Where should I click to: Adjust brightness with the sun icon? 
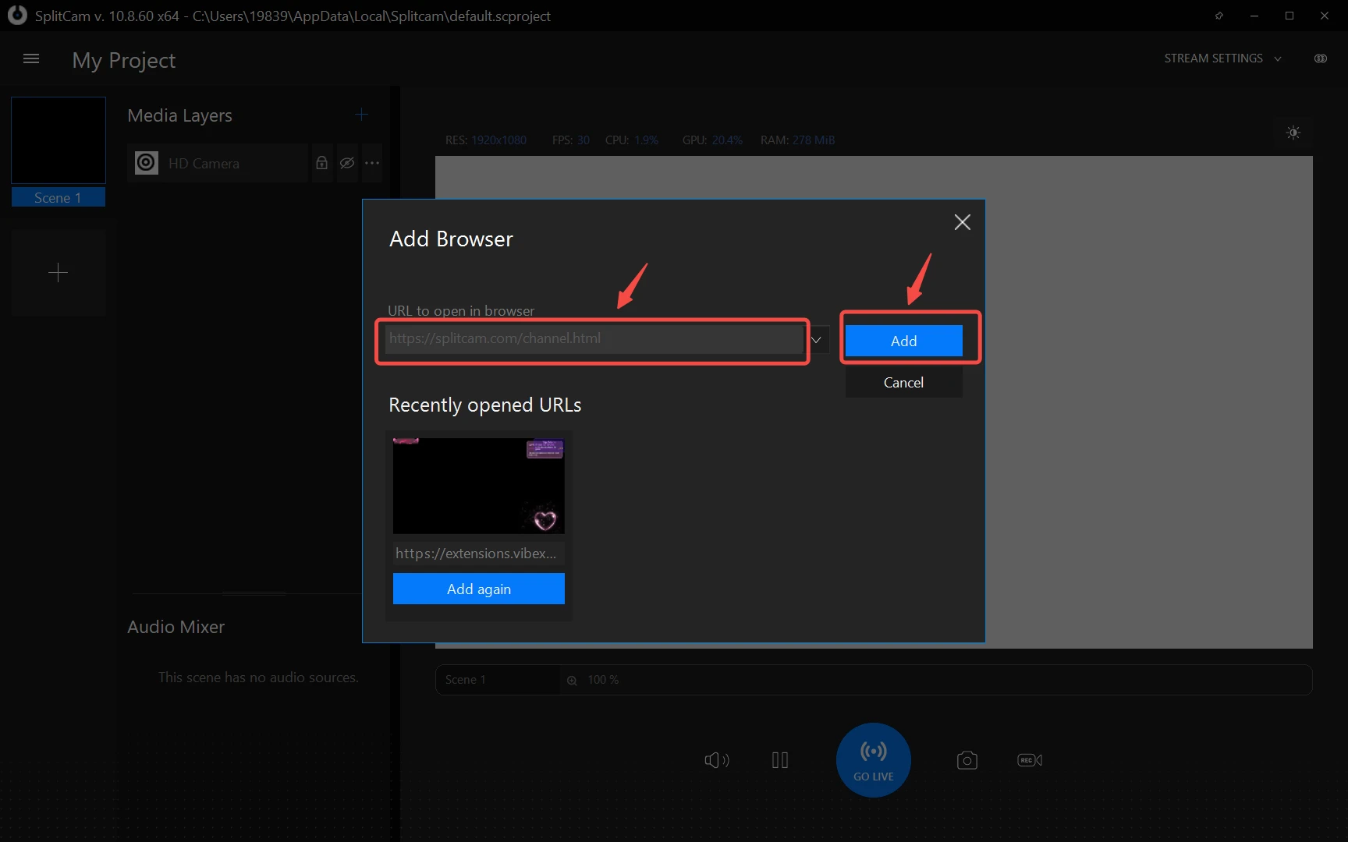coord(1293,133)
